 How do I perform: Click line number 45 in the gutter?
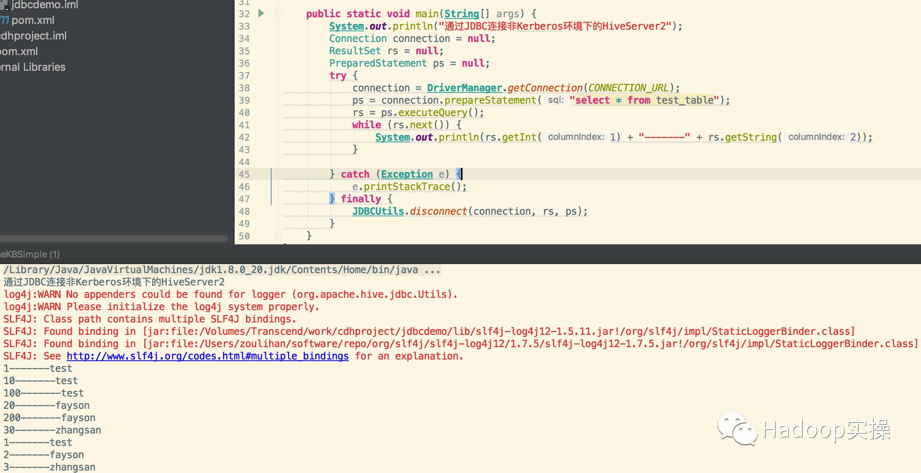pos(244,174)
